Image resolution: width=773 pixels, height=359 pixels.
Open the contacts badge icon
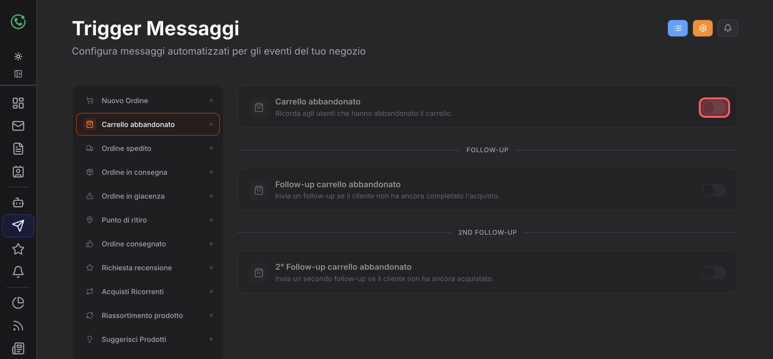[18, 171]
